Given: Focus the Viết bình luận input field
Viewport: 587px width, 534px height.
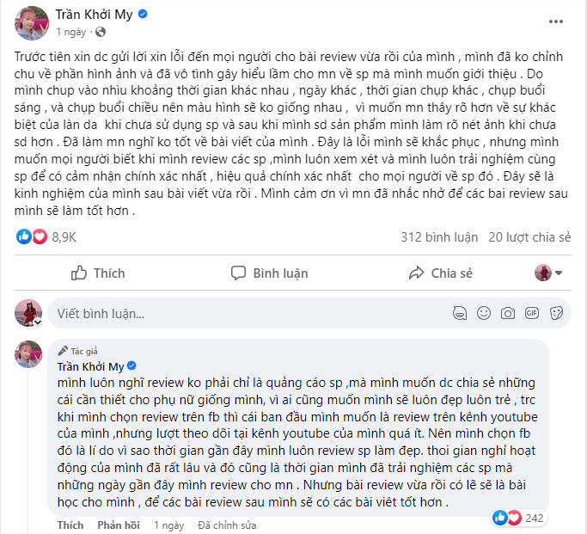Looking at the screenshot, I should [250, 313].
